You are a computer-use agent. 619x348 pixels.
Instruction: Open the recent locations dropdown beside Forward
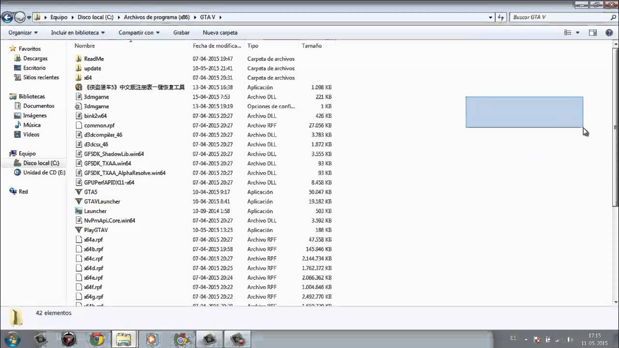29,17
